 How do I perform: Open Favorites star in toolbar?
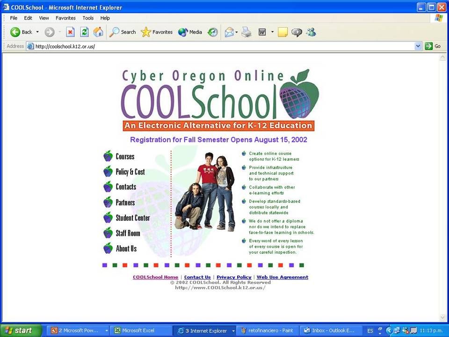click(157, 32)
